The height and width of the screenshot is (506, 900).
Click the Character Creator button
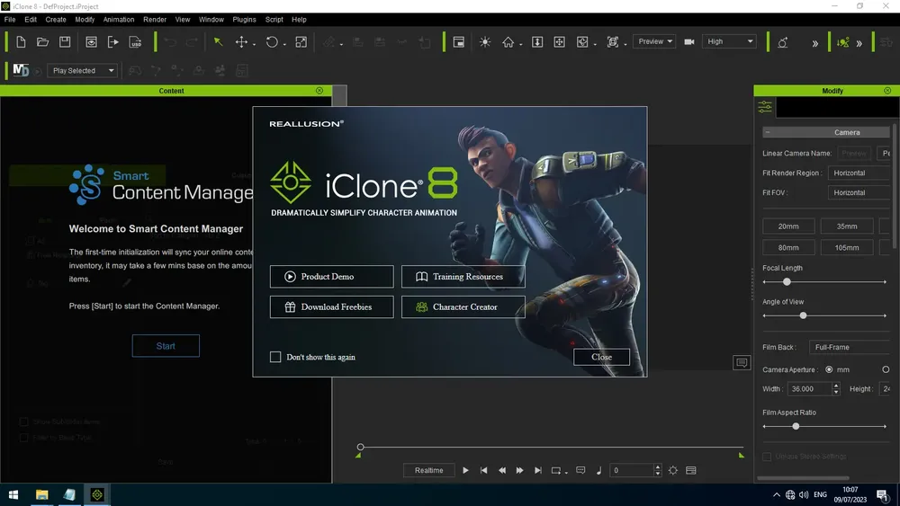pyautogui.click(x=463, y=307)
